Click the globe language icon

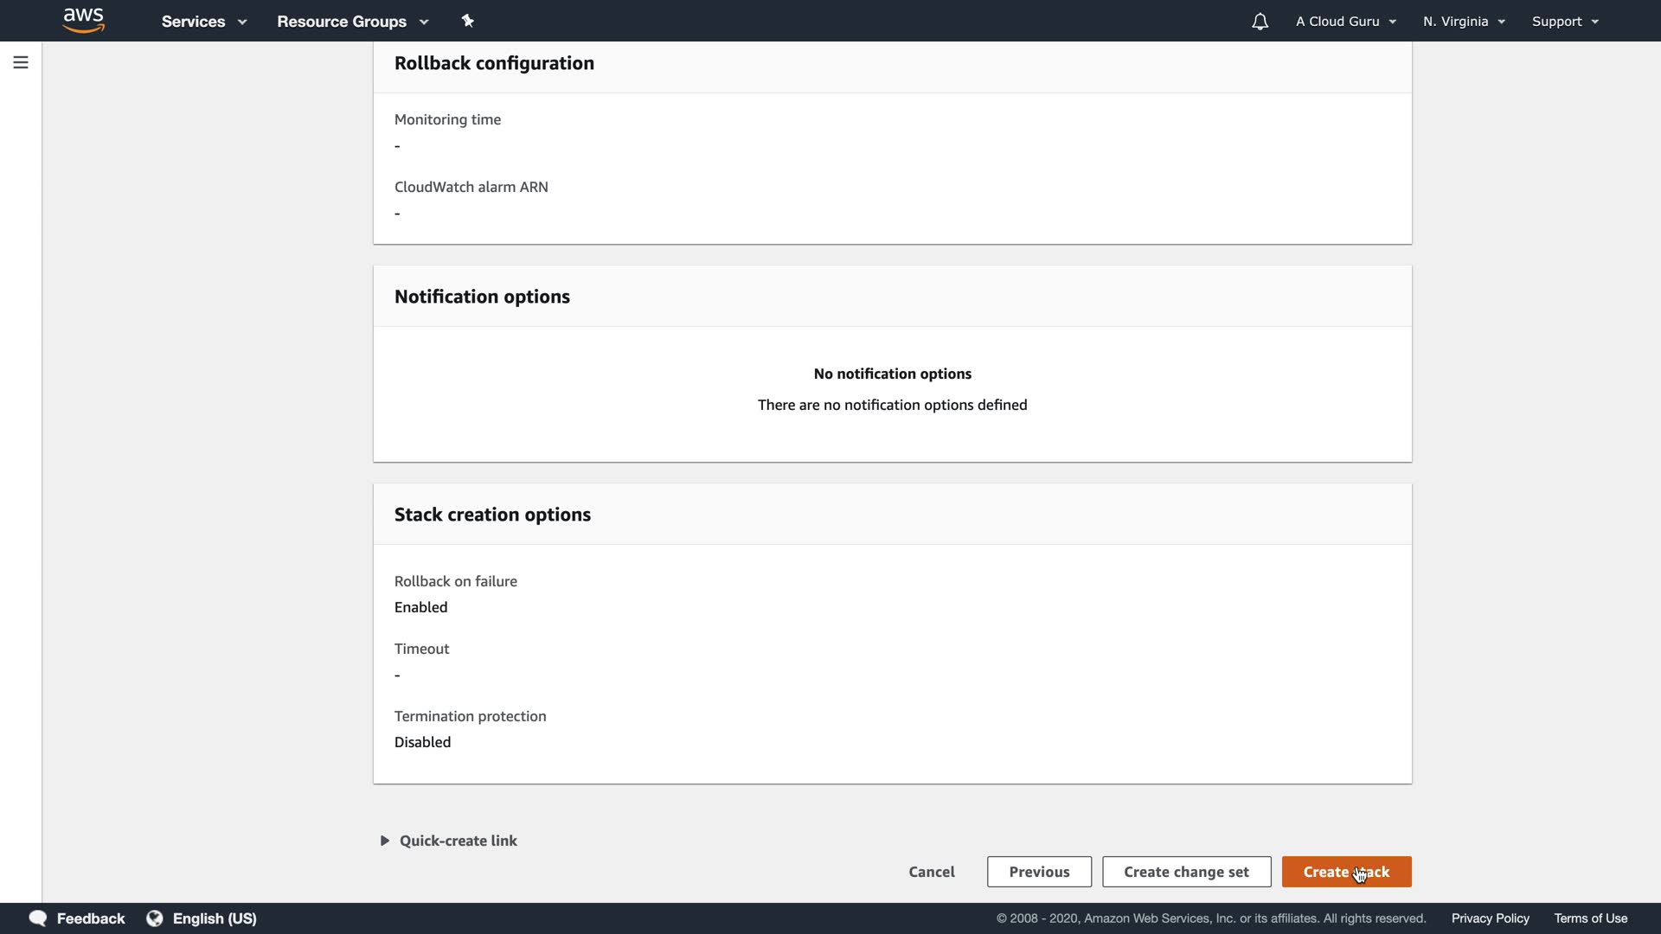point(155,918)
